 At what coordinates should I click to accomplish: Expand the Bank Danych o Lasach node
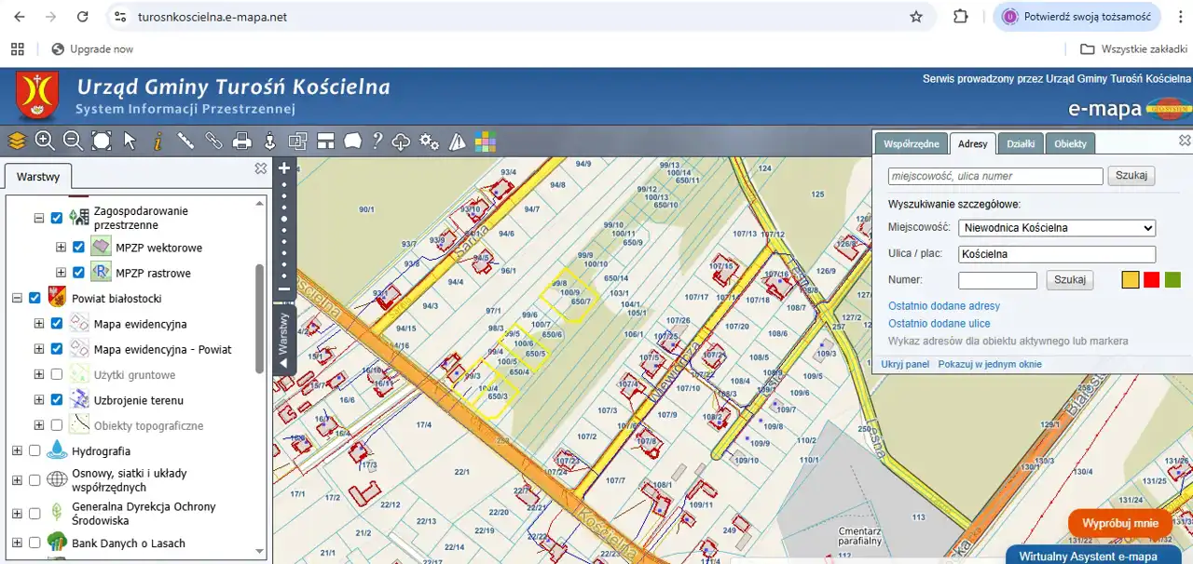pyautogui.click(x=16, y=544)
